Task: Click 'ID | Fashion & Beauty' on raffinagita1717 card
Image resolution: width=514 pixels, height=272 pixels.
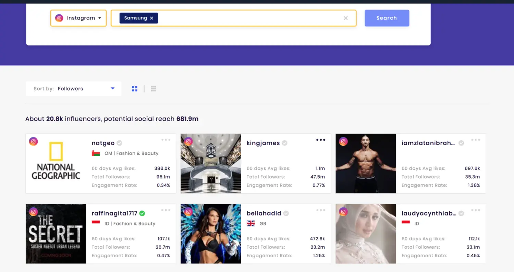Action: coord(130,223)
